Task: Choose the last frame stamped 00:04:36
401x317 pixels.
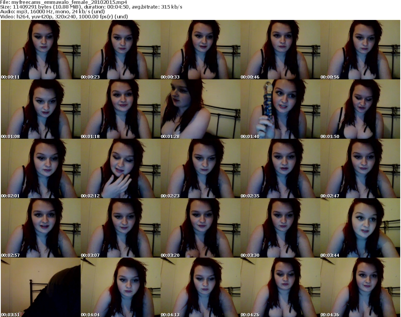Action: coord(360,287)
